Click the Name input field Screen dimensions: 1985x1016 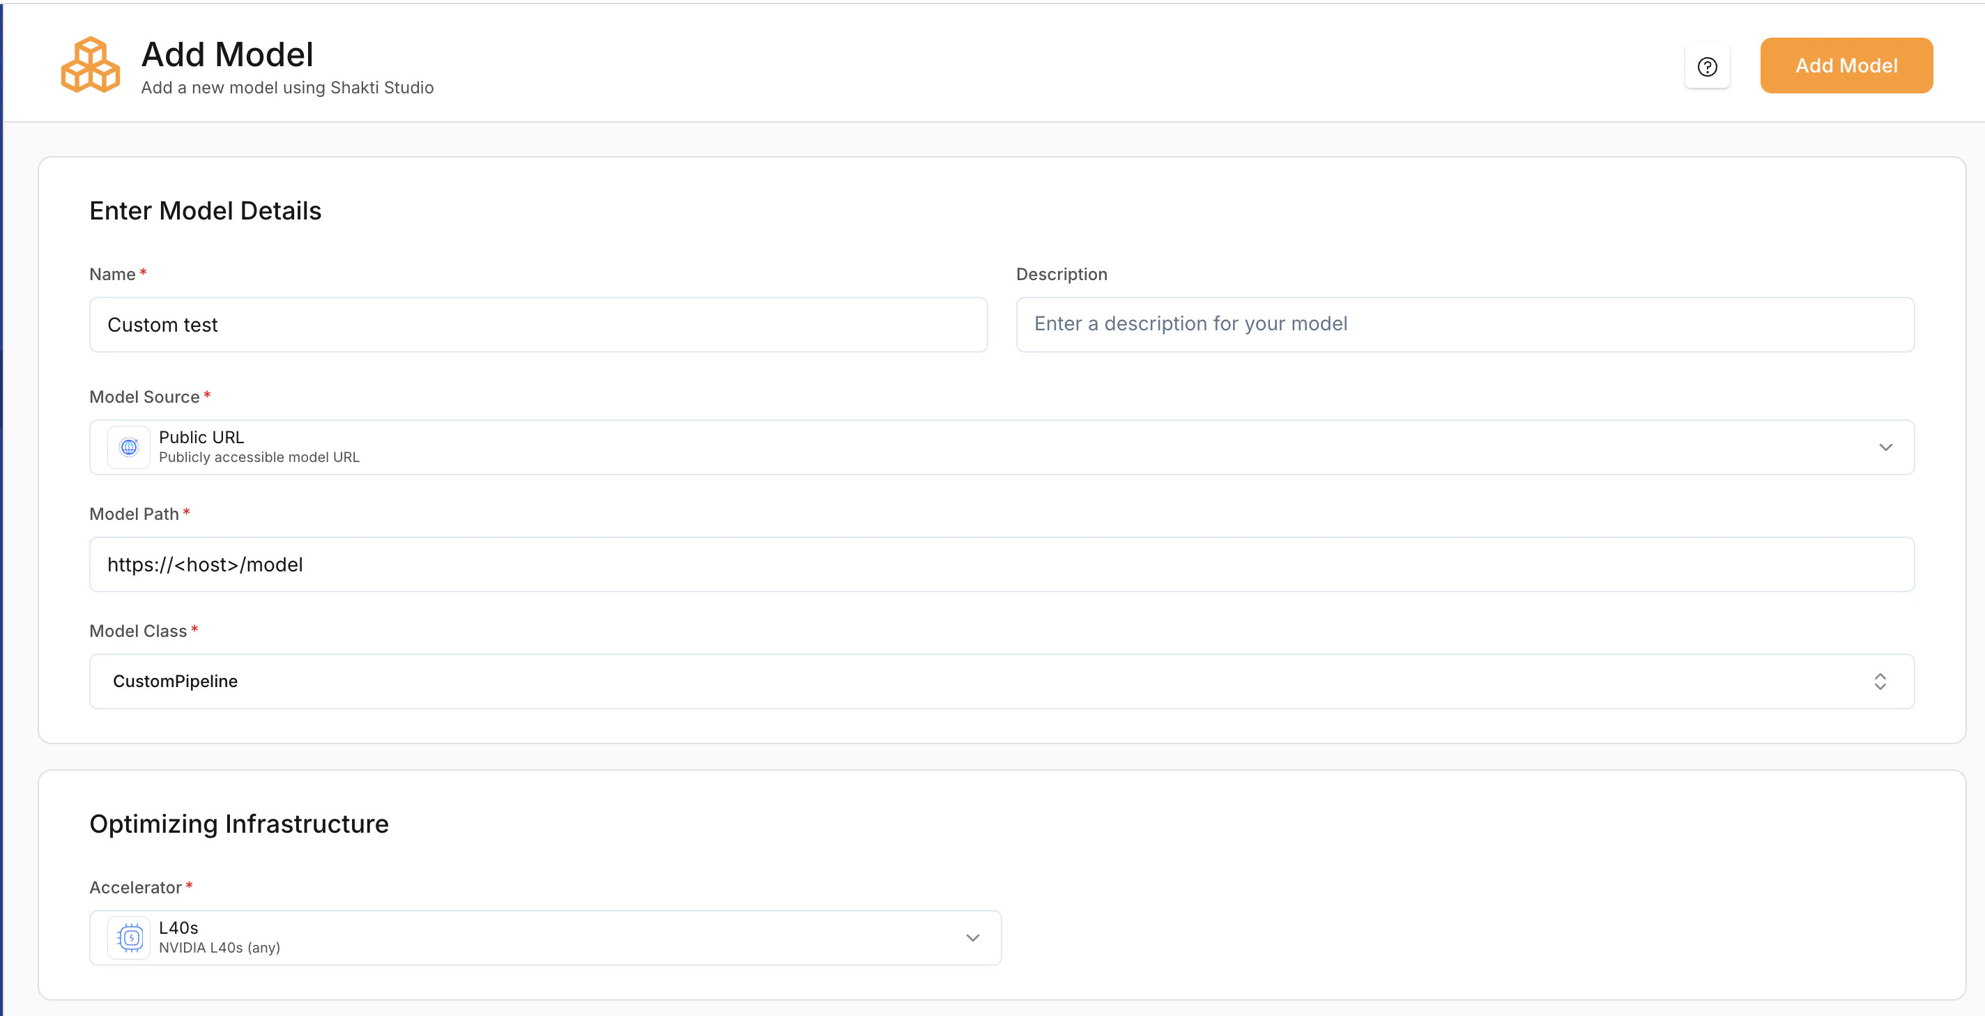coord(538,325)
